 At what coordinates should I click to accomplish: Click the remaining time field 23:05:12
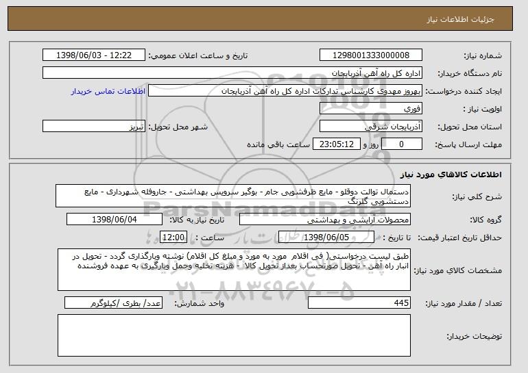click(x=337, y=144)
